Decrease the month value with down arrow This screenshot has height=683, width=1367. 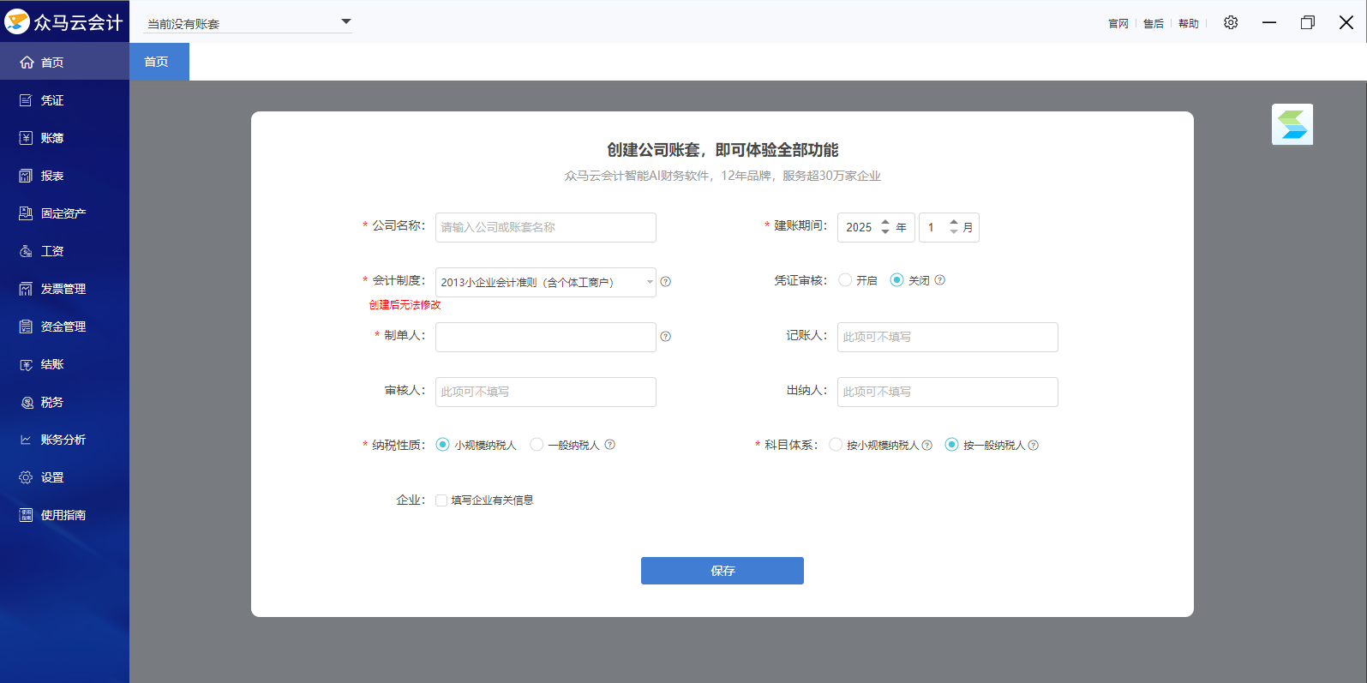tap(954, 232)
